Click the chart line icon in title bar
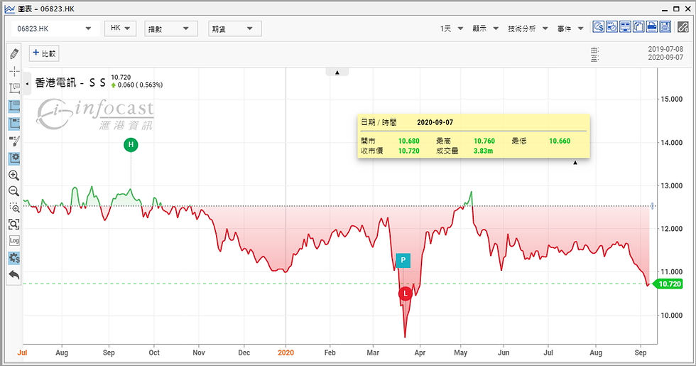This screenshot has width=696, height=366. (9, 9)
